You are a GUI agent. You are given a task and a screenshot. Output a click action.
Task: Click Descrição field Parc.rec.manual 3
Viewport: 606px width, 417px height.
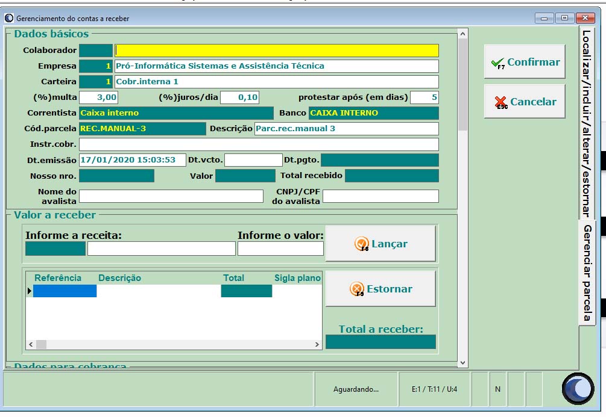(347, 129)
